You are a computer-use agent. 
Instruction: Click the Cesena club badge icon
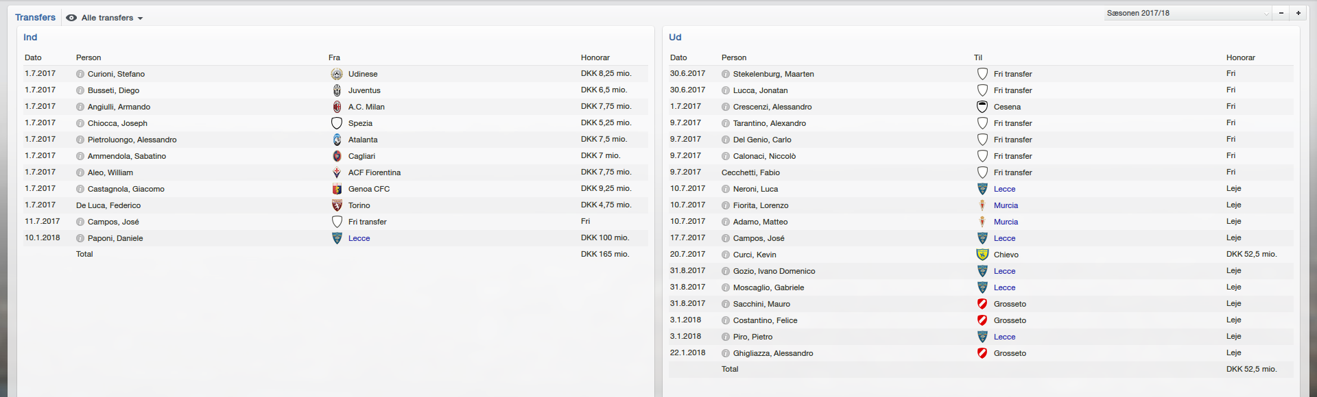[x=982, y=107]
